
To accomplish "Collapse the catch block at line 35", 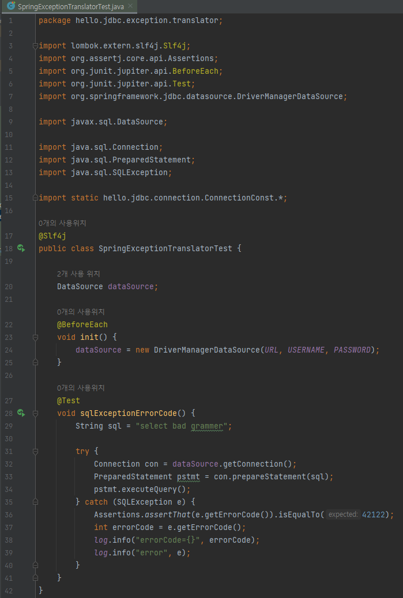I will (x=35, y=502).
